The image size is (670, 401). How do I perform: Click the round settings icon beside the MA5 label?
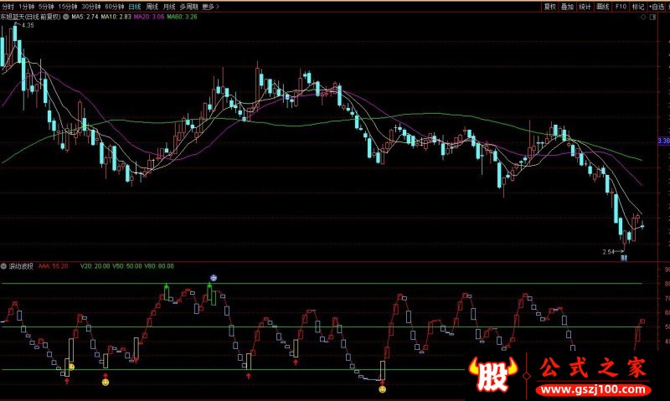point(66,16)
